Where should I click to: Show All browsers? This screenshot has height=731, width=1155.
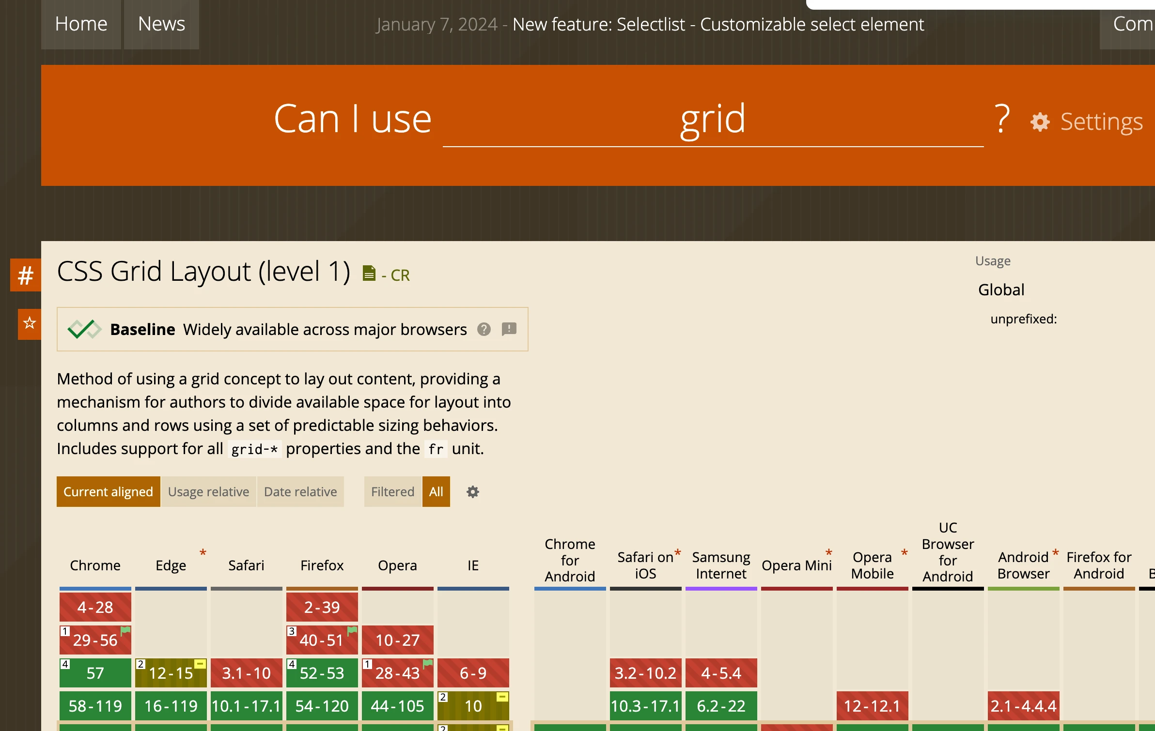(436, 492)
